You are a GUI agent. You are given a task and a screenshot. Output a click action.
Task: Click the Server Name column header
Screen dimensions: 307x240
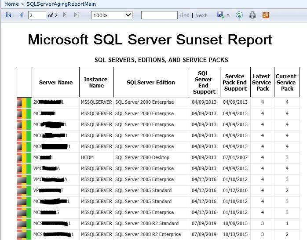point(55,82)
